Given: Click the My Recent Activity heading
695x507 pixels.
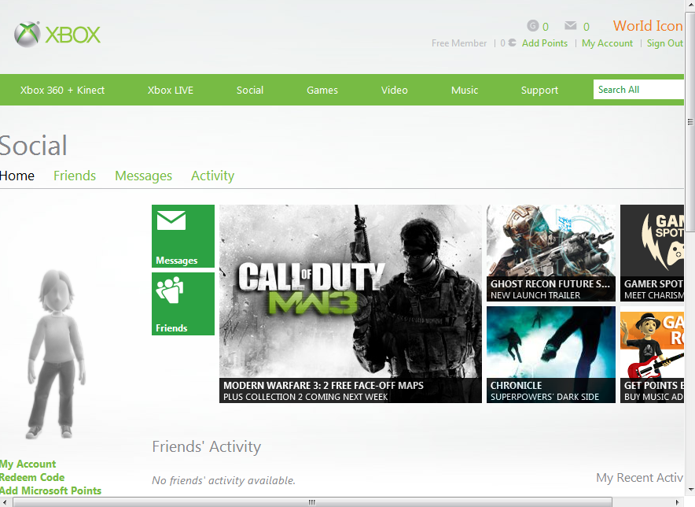Looking at the screenshot, I should pyautogui.click(x=640, y=478).
